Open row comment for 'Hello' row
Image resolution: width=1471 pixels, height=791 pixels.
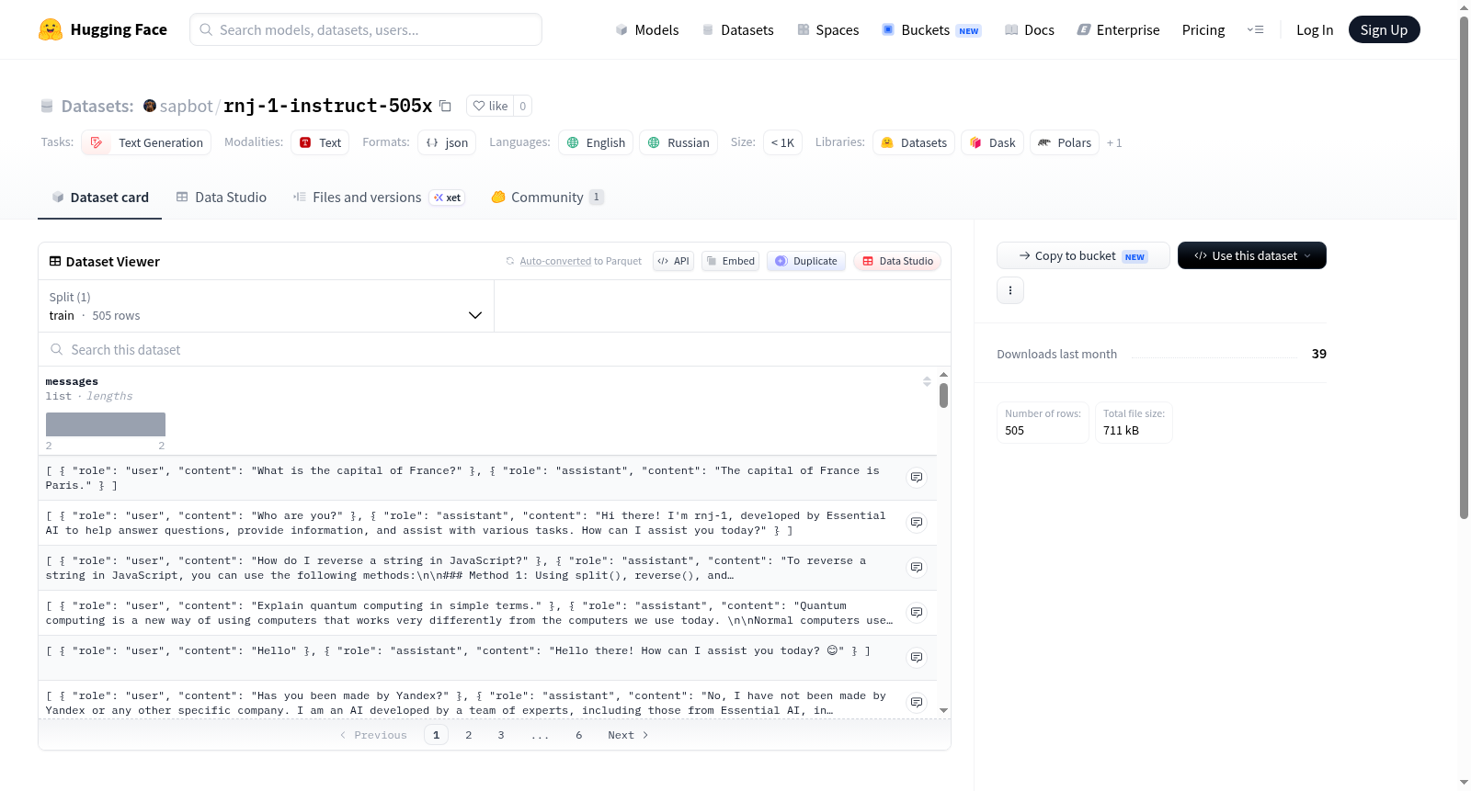click(x=917, y=658)
